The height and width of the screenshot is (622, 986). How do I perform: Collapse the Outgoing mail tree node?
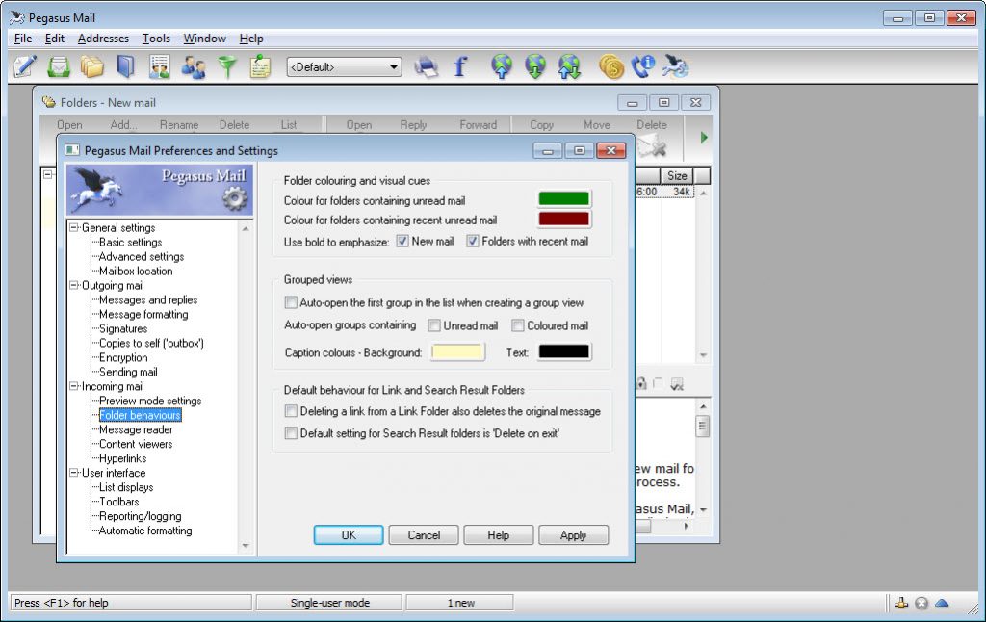[x=74, y=285]
